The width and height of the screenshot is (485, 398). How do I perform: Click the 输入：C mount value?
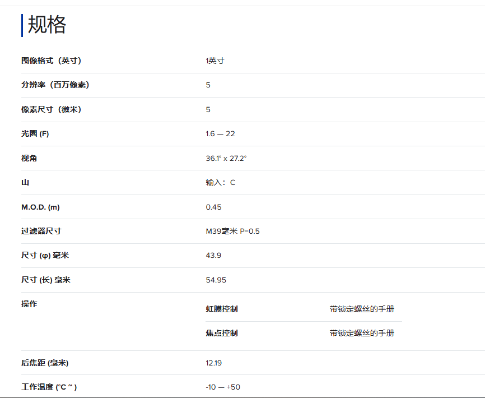(x=221, y=183)
